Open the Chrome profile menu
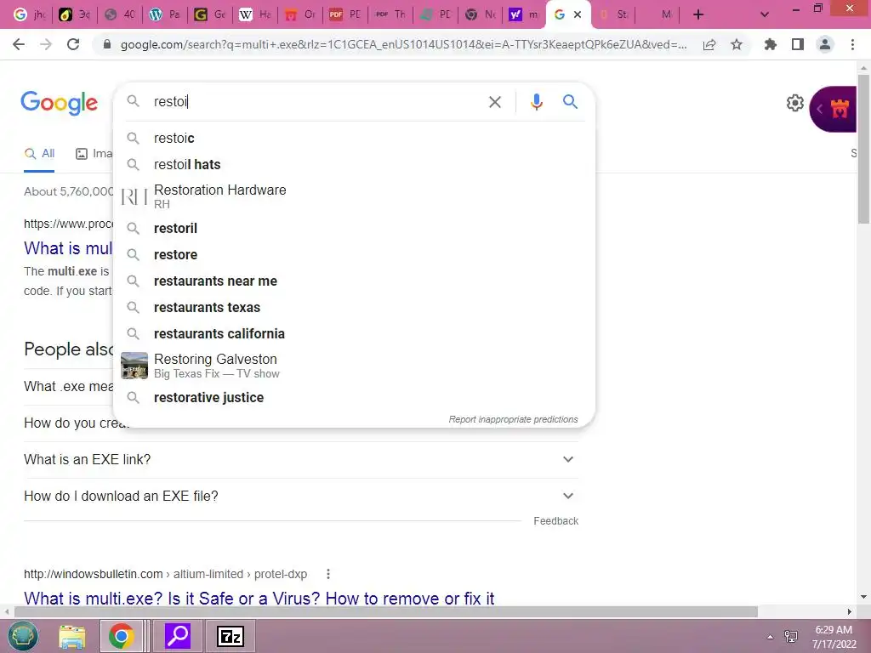This screenshot has height=653, width=871. (825, 44)
